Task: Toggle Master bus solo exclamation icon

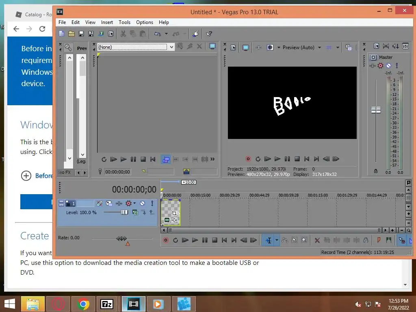Action: [397, 65]
